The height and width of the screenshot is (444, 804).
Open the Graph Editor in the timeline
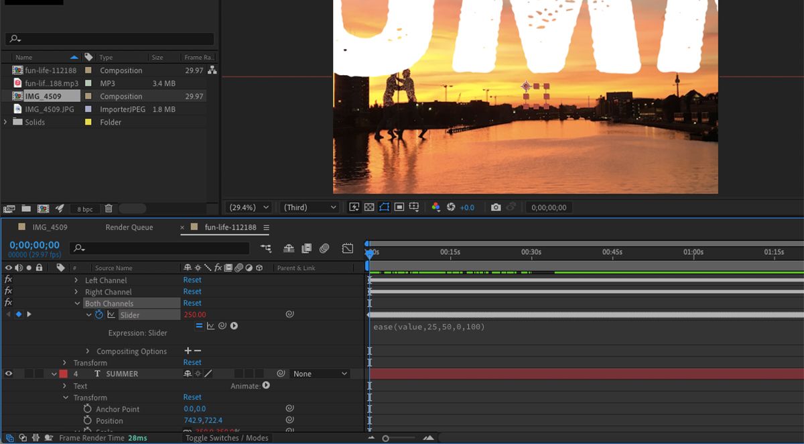click(x=348, y=248)
